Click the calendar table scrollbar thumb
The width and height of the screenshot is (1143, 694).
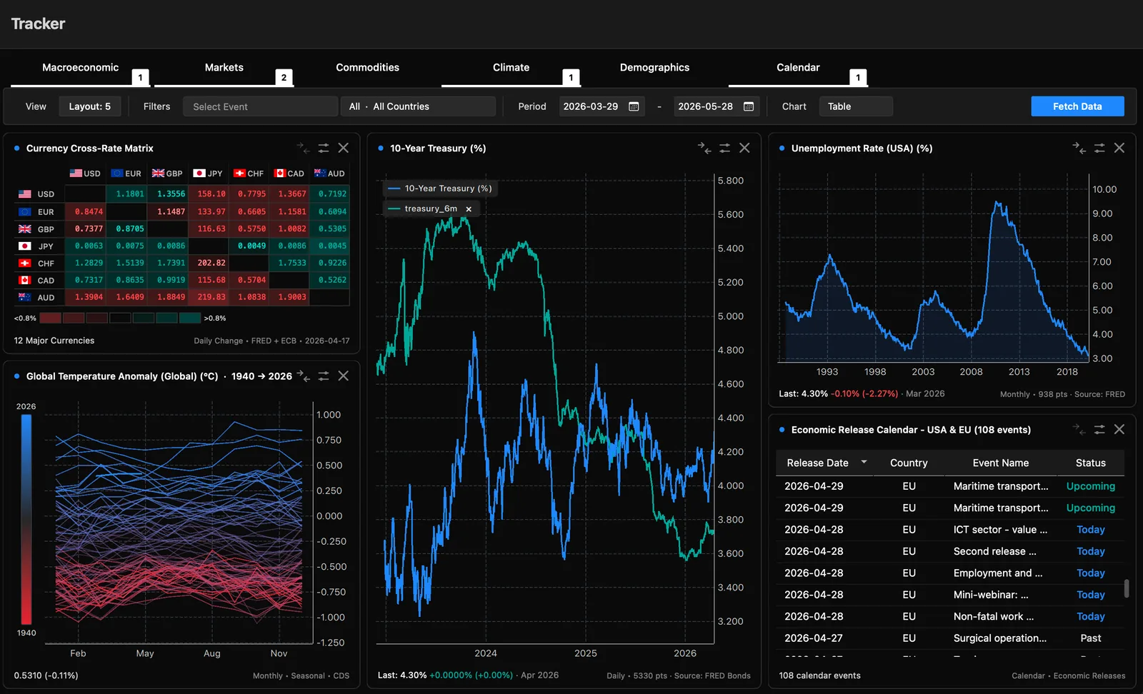[1127, 588]
